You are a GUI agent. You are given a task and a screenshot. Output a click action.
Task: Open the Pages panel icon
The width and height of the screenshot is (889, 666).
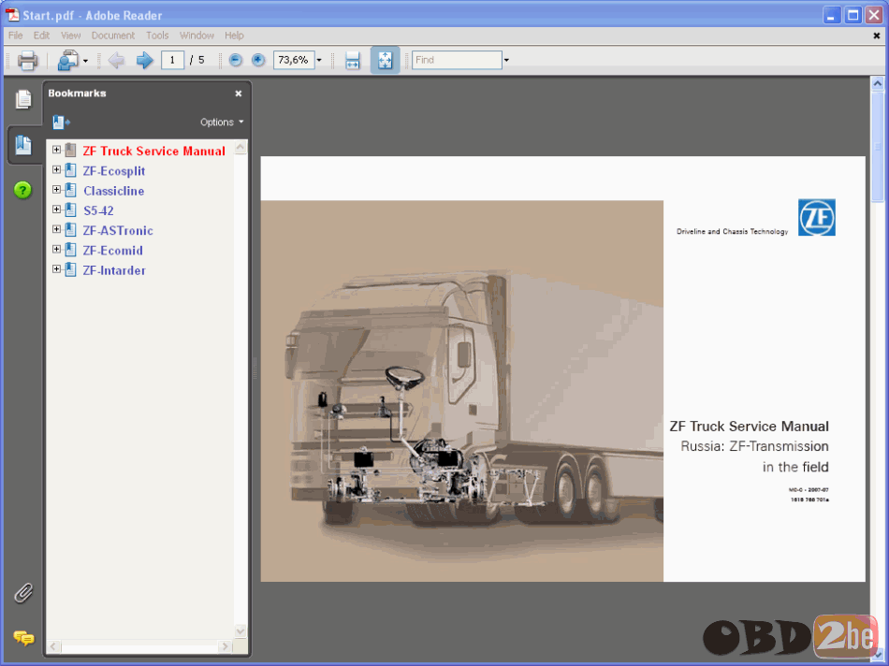click(23, 99)
